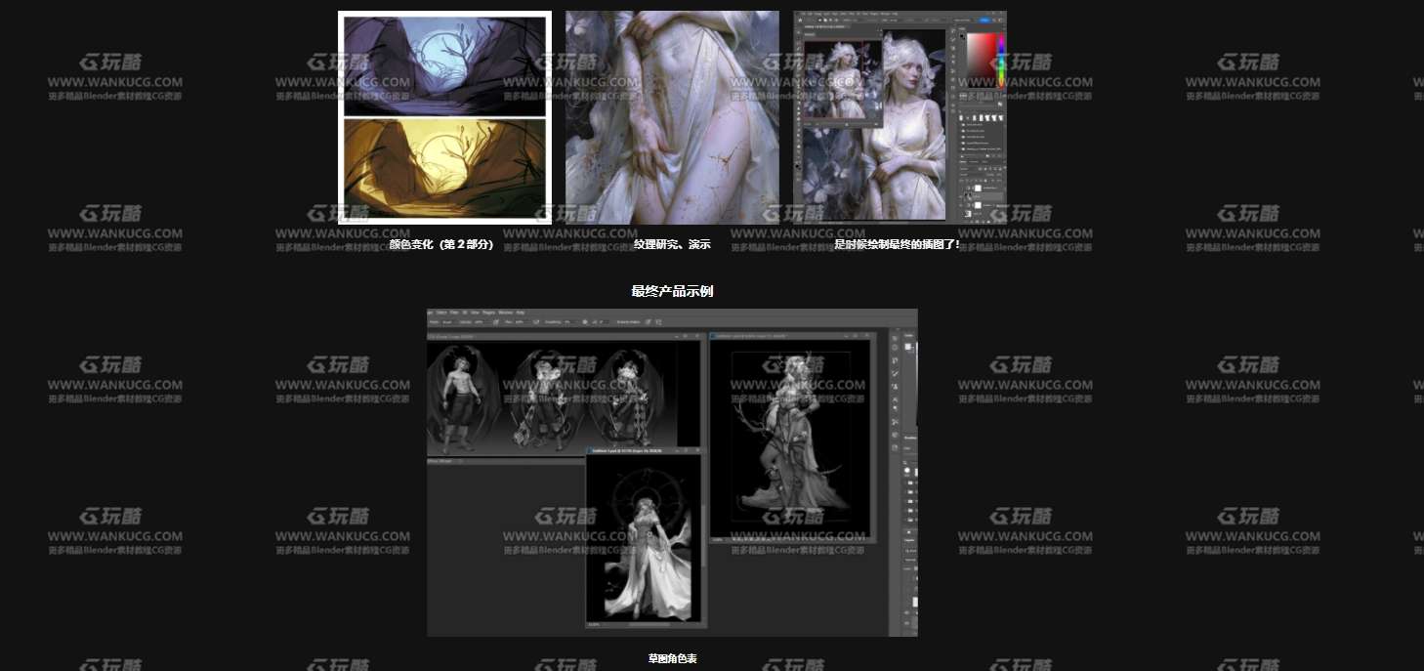The width and height of the screenshot is (1424, 671).
Task: Open the white dress texture study thumbnail
Action: (672, 117)
